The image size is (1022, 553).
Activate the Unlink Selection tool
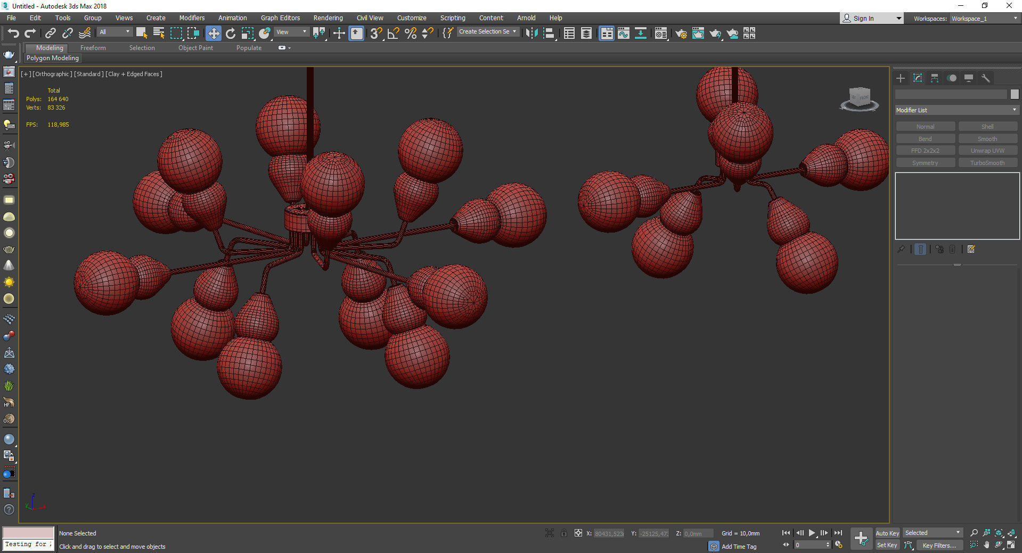[67, 34]
